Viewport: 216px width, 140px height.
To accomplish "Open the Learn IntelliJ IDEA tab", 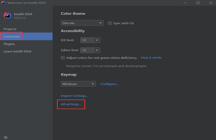I will tap(17, 51).
